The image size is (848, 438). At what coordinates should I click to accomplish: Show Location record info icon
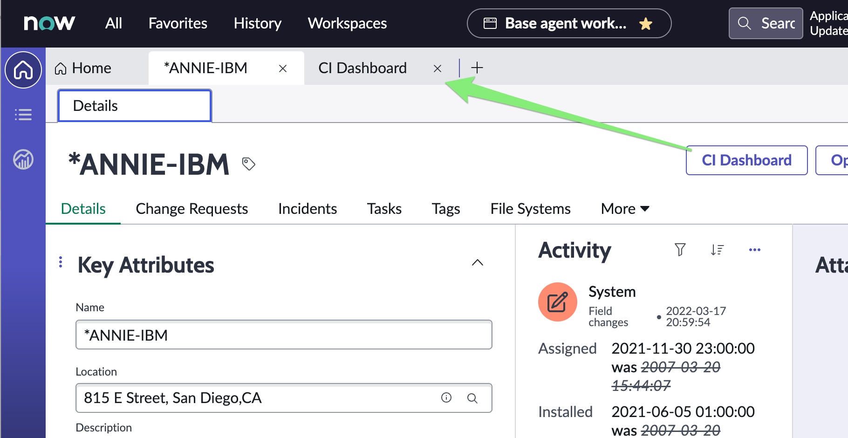coord(446,397)
